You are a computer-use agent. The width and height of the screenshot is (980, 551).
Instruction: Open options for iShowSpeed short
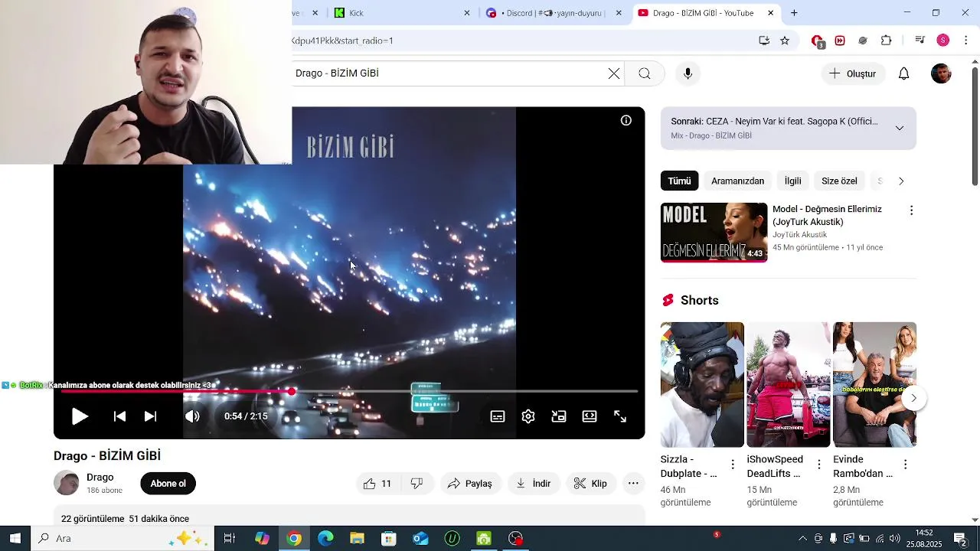coord(819,465)
